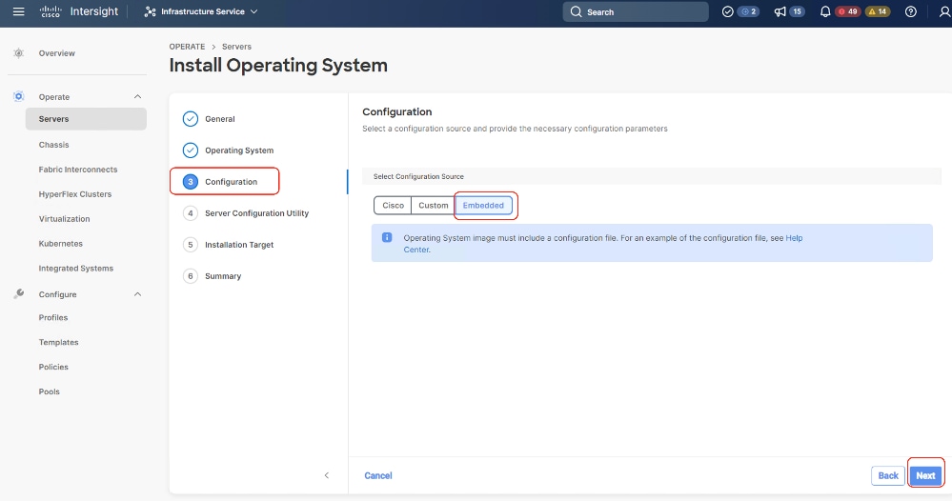Image resolution: width=952 pixels, height=501 pixels.
Task: Click the Cisco Intersight logo
Action: click(79, 11)
